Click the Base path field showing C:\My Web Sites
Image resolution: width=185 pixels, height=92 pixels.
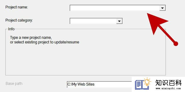click(x=99, y=84)
